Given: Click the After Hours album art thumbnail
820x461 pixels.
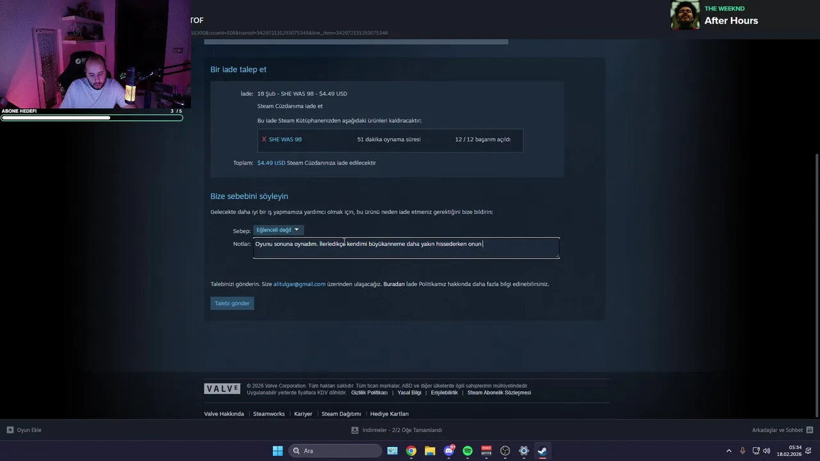Looking at the screenshot, I should pos(685,15).
